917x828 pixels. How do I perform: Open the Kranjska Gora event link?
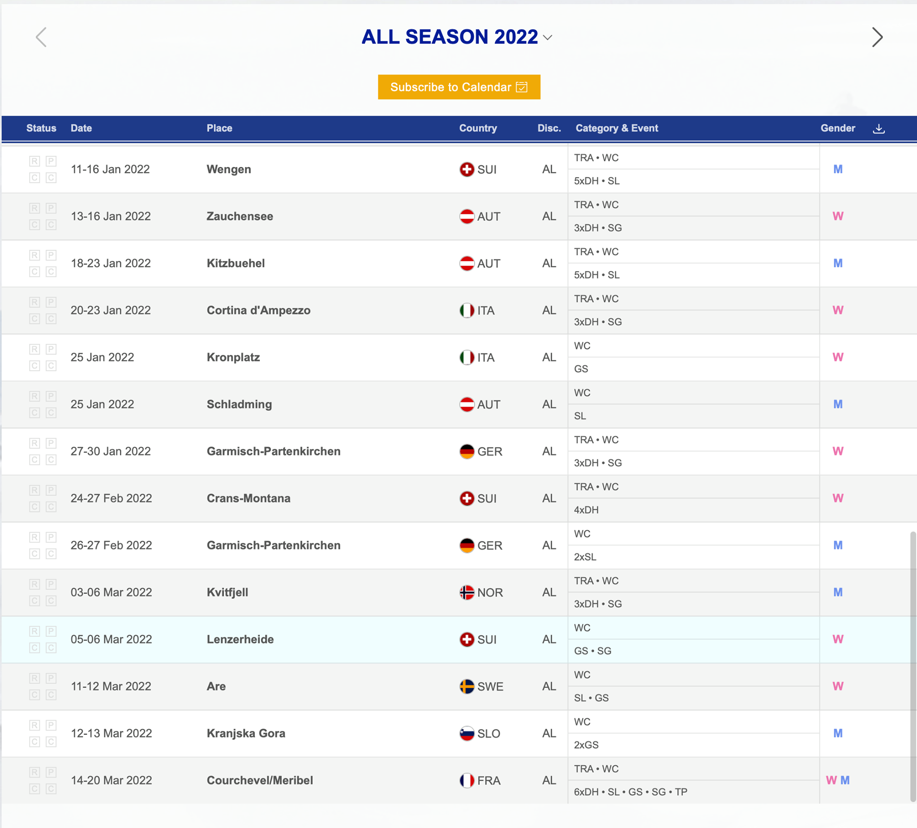[246, 734]
